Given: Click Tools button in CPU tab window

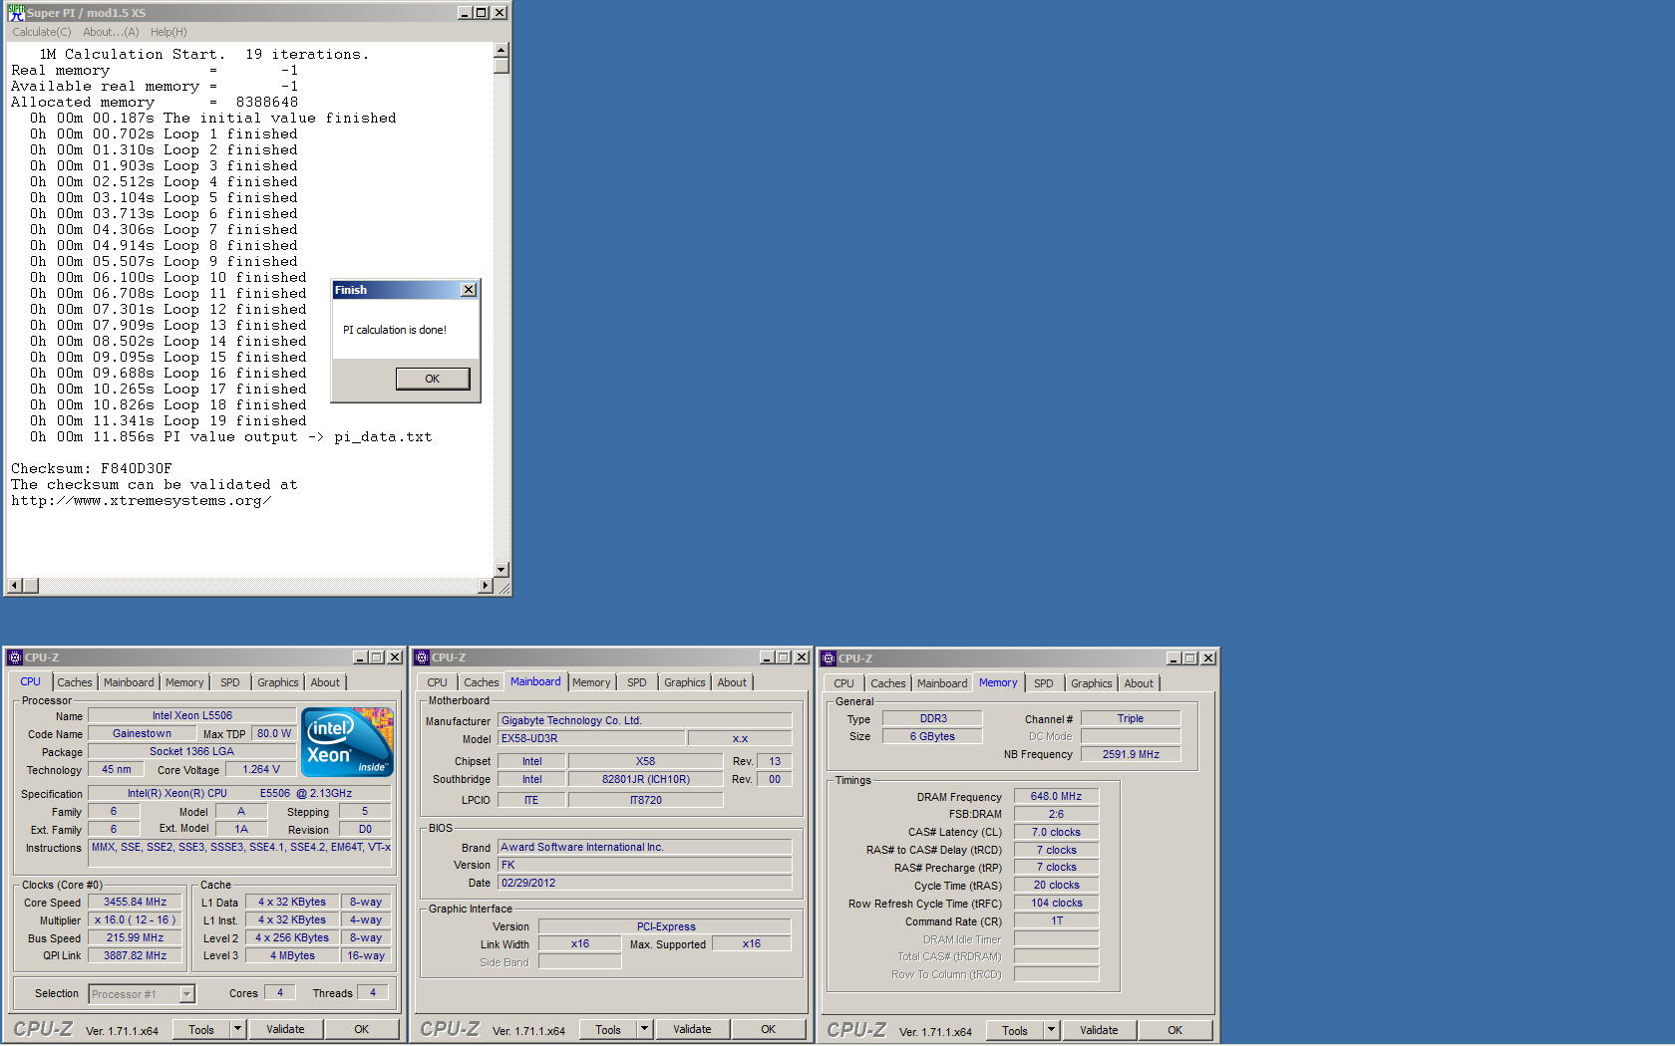Looking at the screenshot, I should tap(201, 1029).
